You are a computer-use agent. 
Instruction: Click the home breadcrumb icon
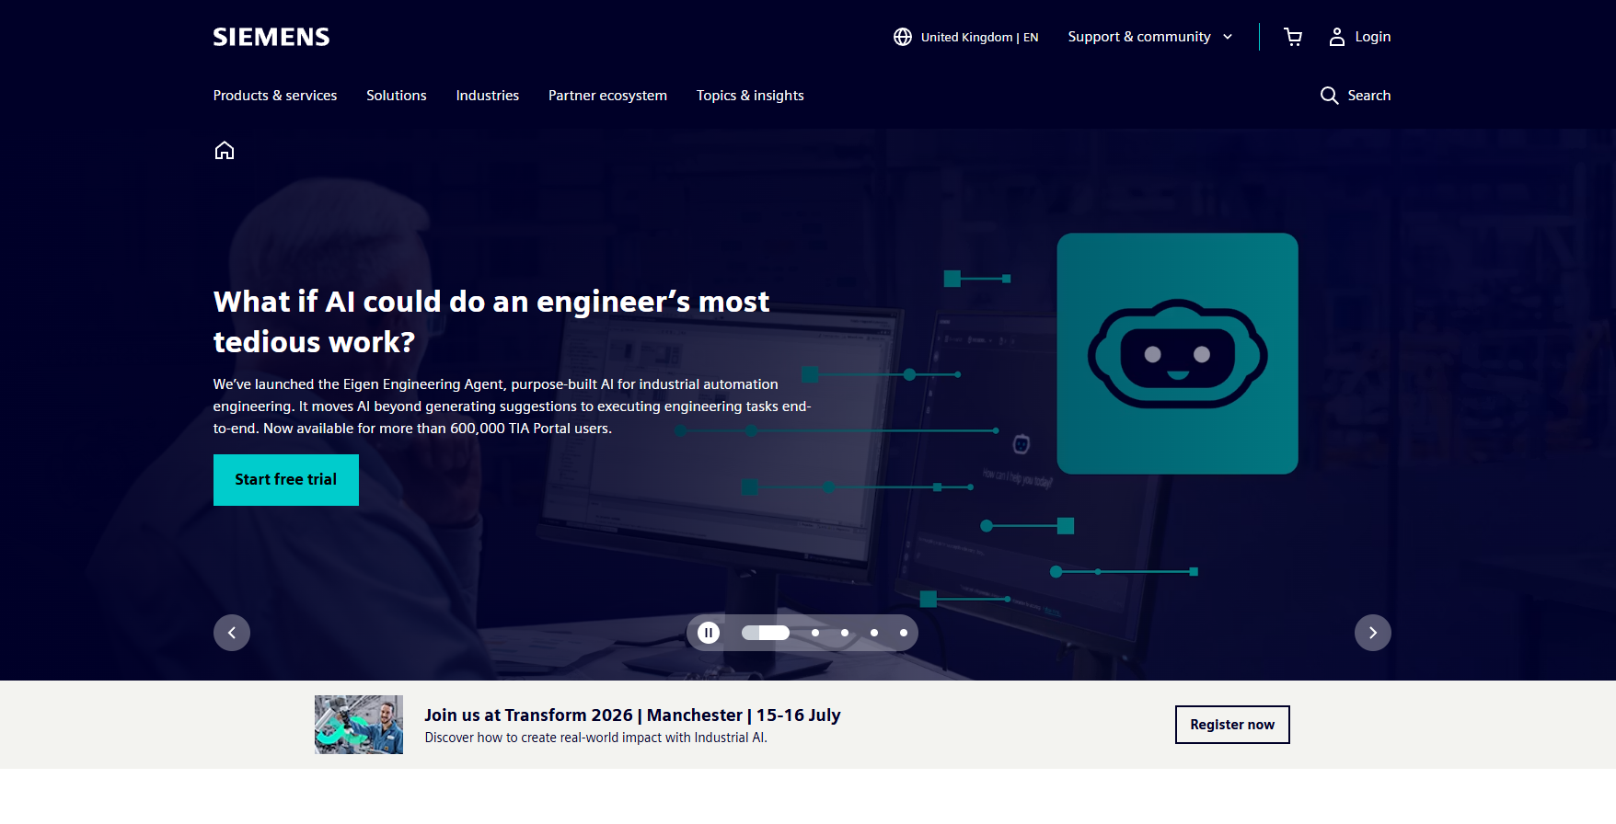[225, 150]
